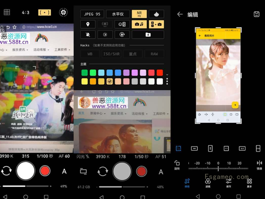Image resolution: width=265 pixels, height=199 pixels.
Task: Change the 4:3 aspect ratio
Action: (x=26, y=12)
